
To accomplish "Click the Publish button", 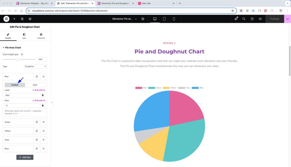I will tap(275, 19).
